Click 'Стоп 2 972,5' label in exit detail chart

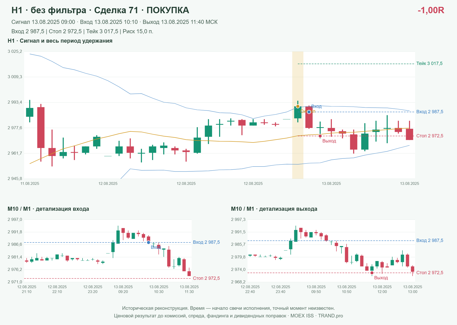pos(430,273)
